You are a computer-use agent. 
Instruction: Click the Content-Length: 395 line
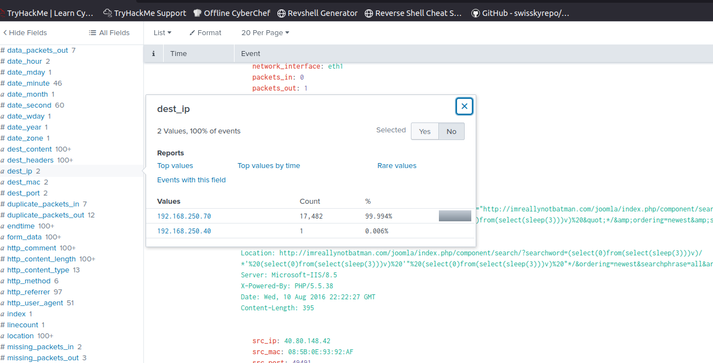[277, 308]
